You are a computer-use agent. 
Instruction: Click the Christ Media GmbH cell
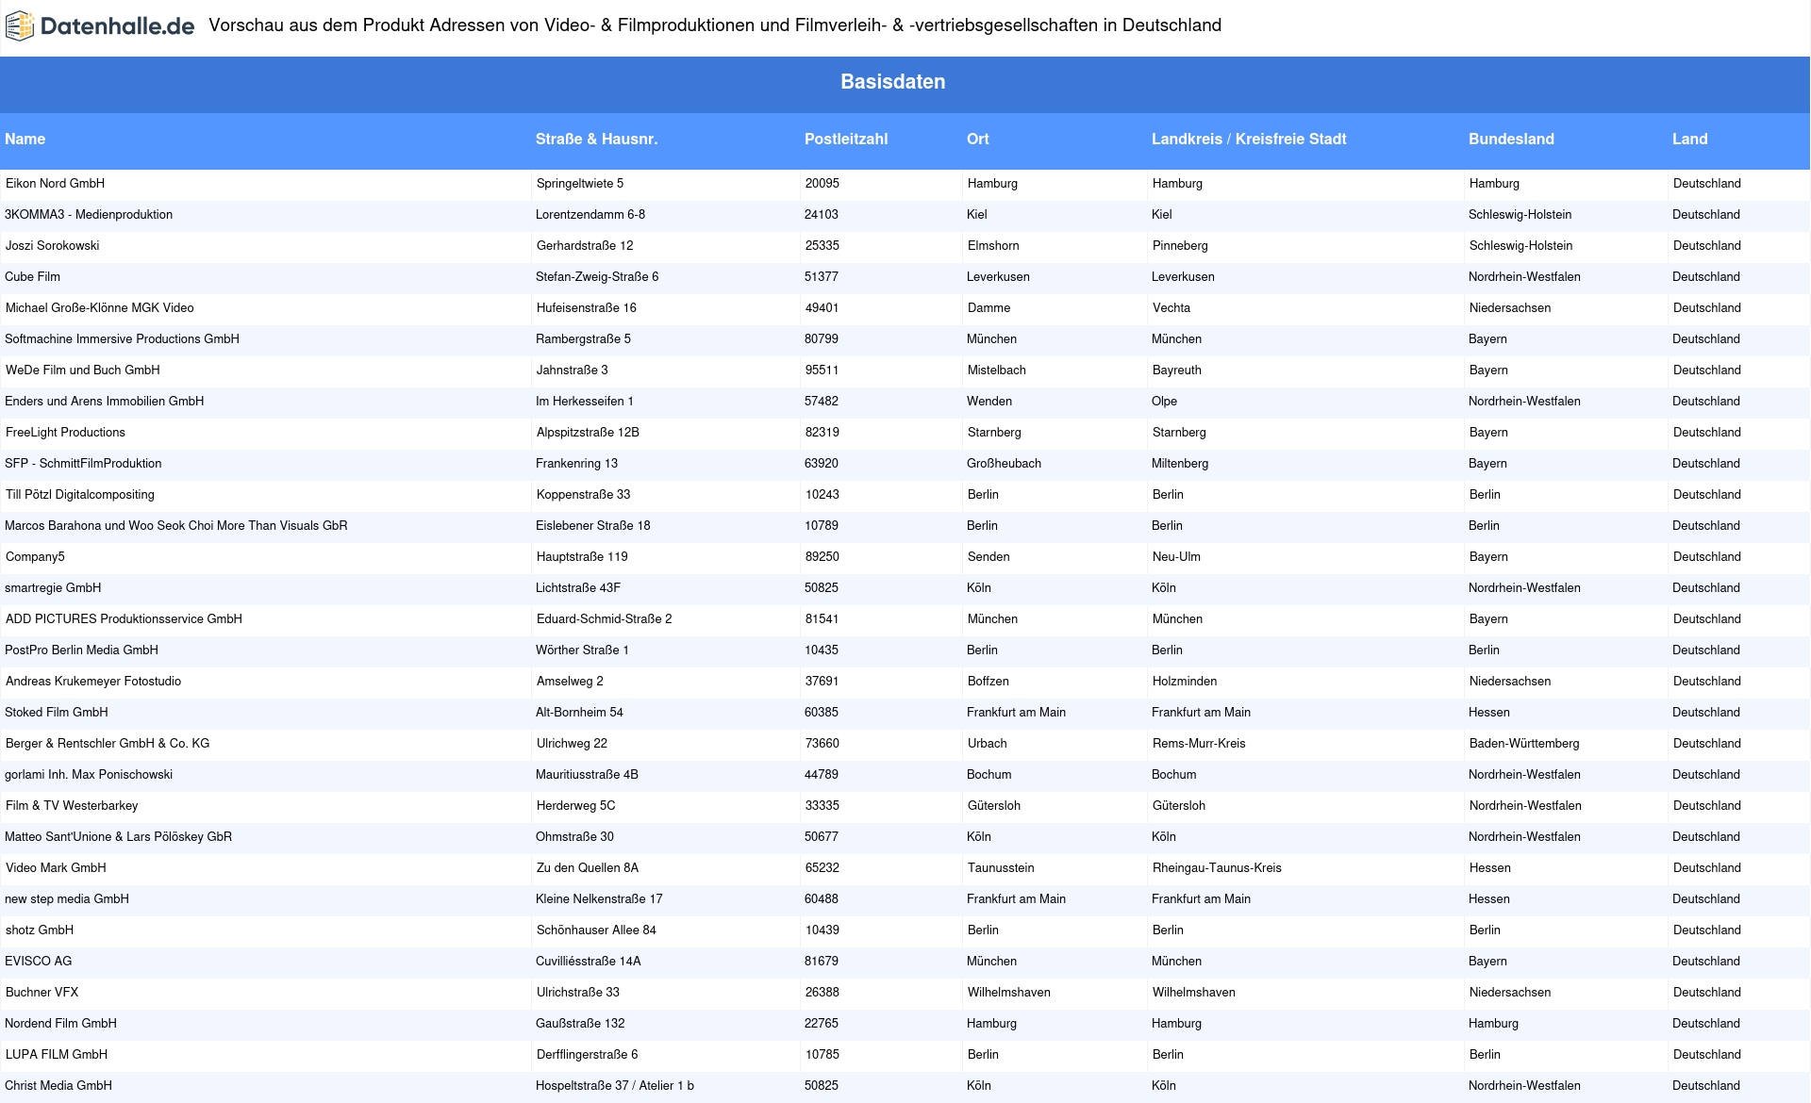point(58,1086)
